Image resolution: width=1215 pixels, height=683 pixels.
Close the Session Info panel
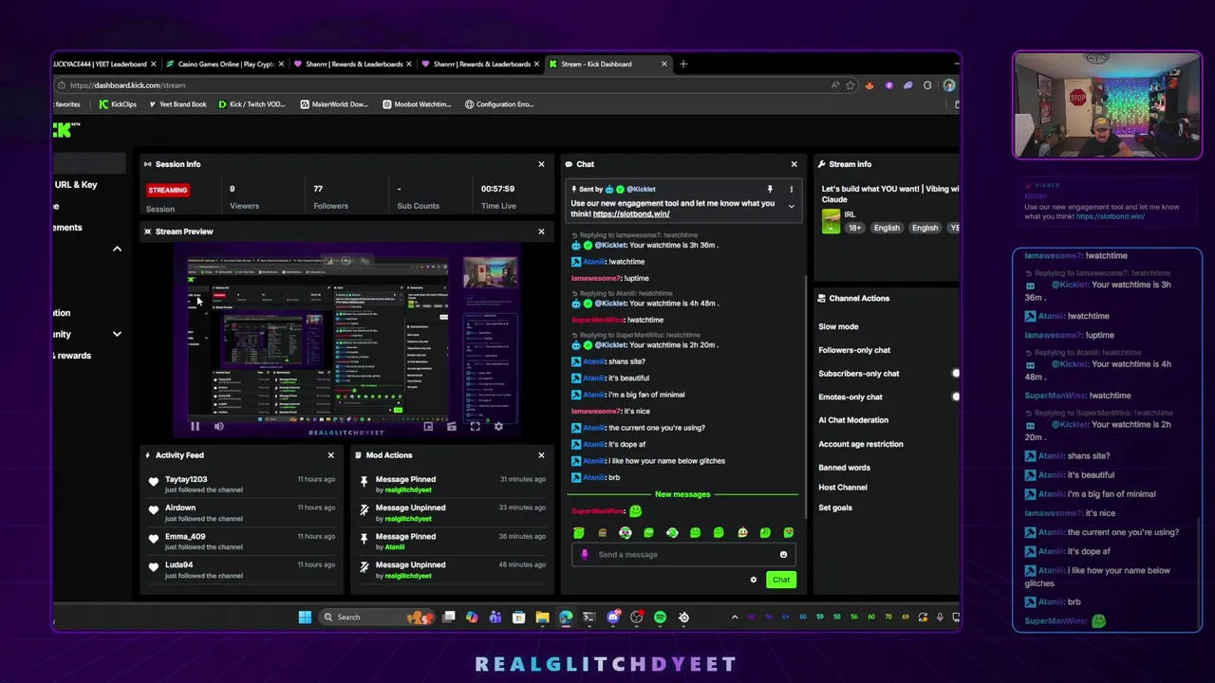(x=541, y=164)
